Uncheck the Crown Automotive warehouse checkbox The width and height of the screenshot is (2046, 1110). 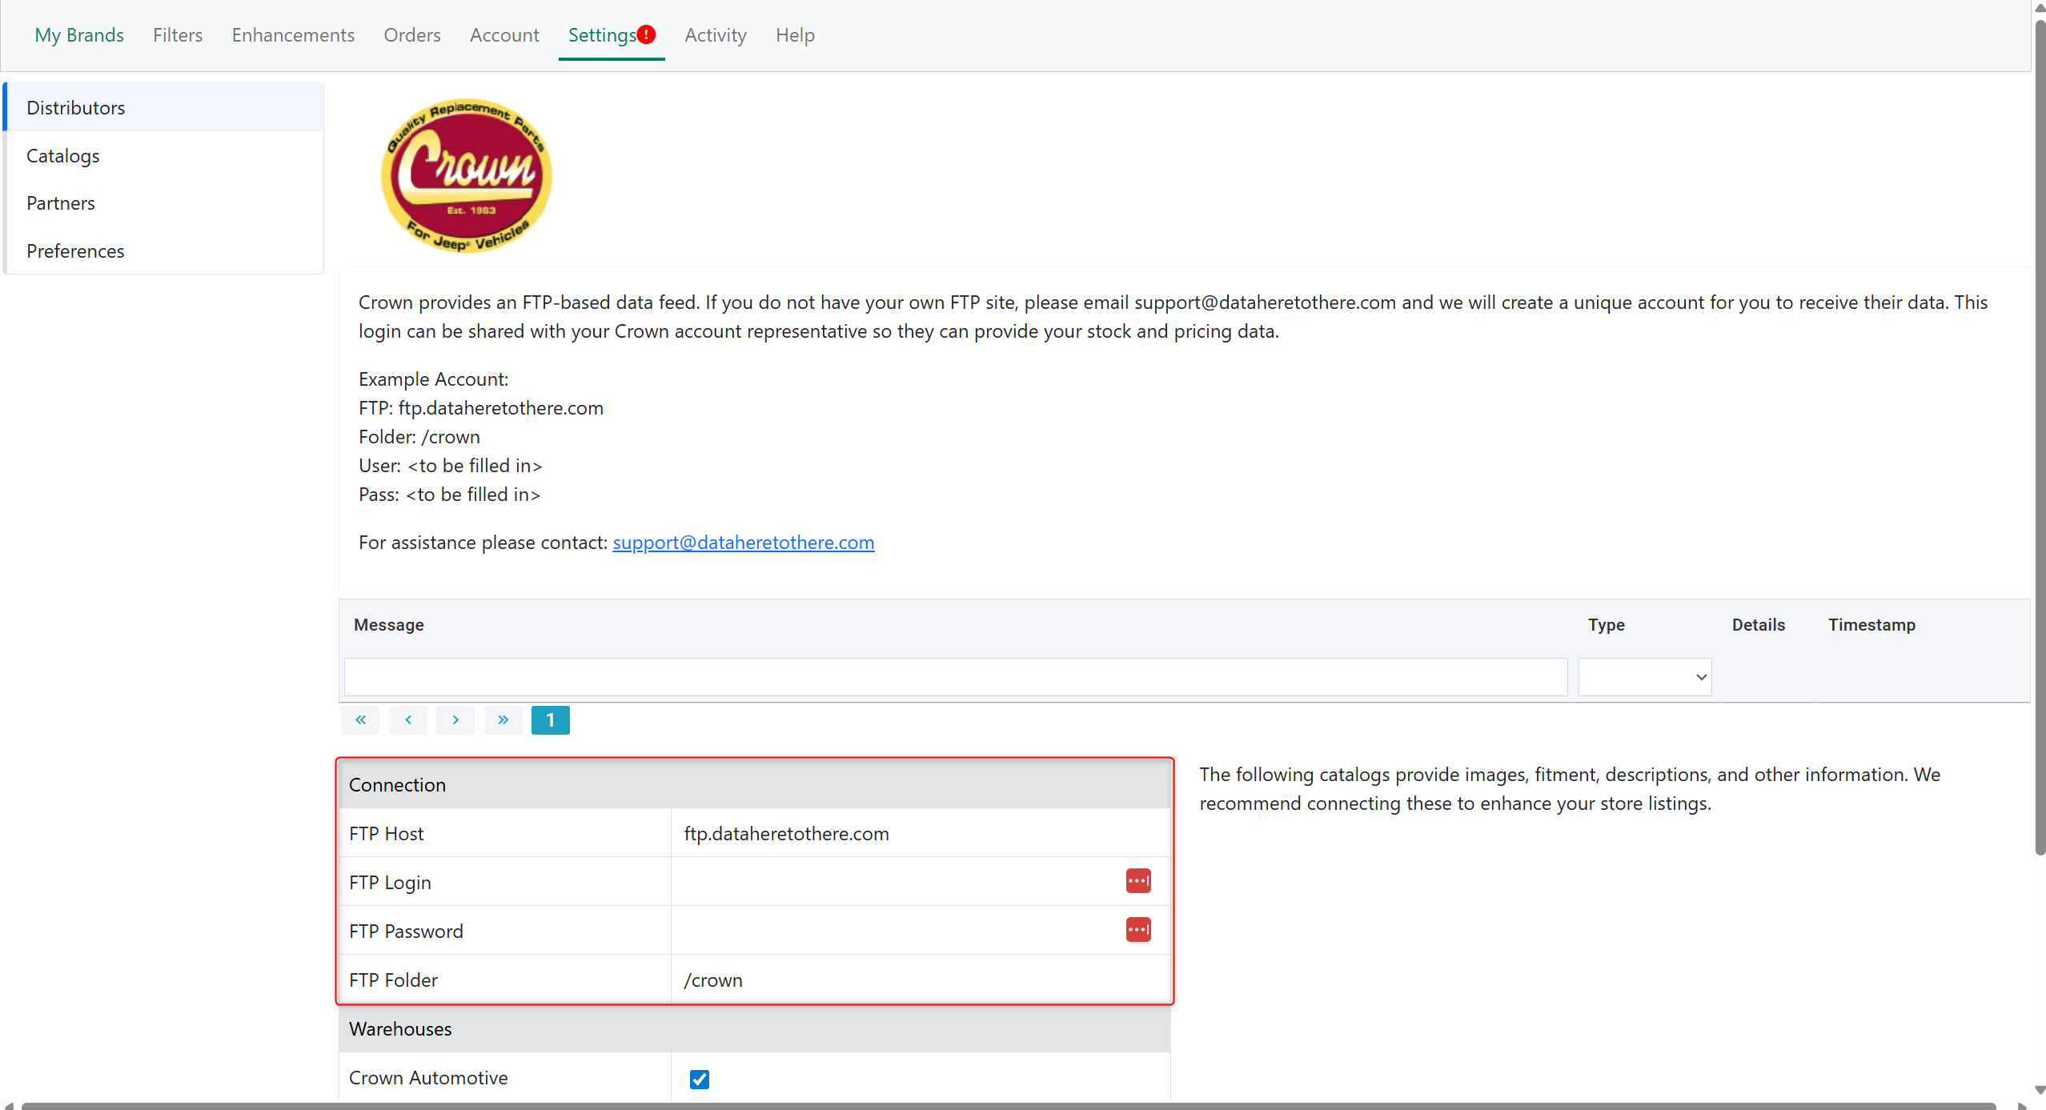pos(699,1079)
